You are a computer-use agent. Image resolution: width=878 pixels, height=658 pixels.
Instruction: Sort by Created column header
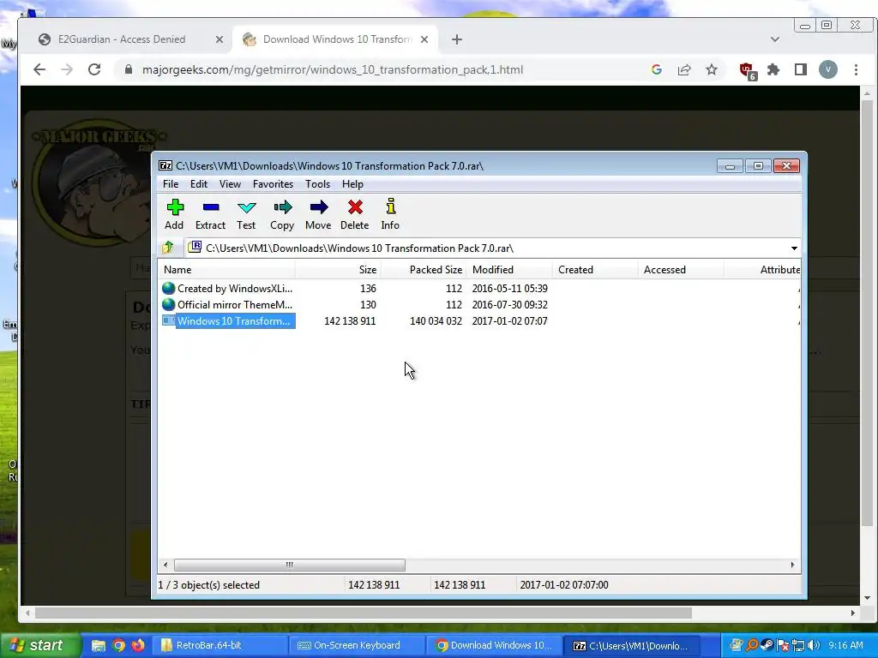click(595, 270)
